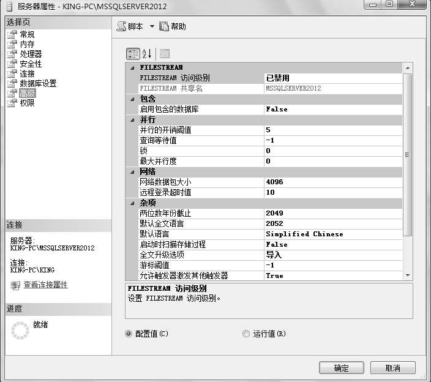The width and height of the screenshot is (431, 382).
Task: Select the 常规 page
Action: coord(27,34)
